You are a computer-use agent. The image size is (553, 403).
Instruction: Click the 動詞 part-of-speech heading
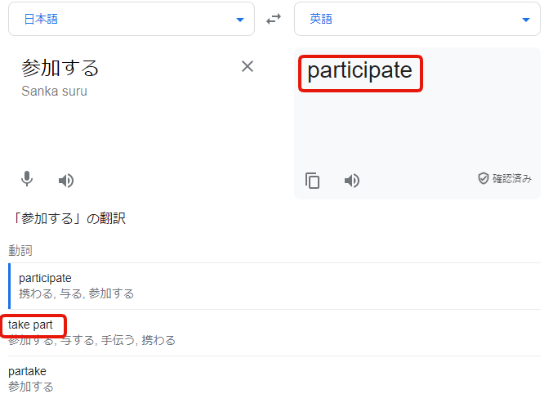click(20, 251)
